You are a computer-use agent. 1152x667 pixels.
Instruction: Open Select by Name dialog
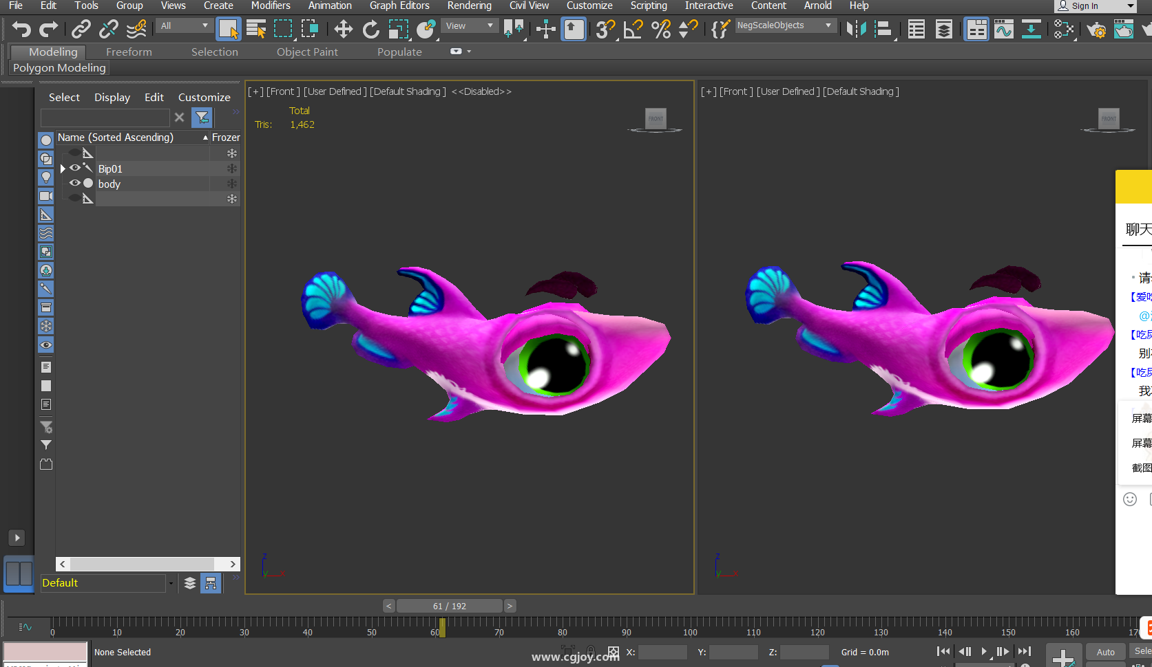click(256, 29)
